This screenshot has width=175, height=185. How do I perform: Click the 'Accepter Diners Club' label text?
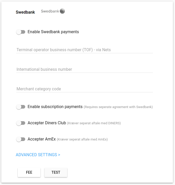47,123
